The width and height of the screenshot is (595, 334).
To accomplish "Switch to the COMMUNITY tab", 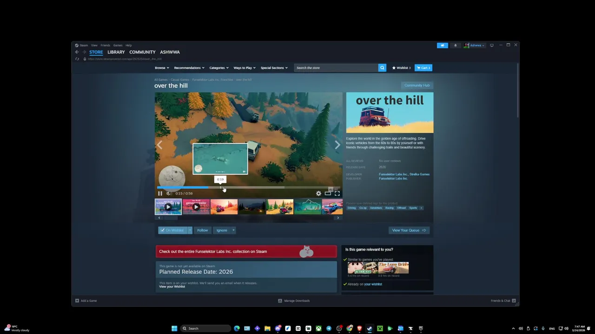I will click(142, 52).
